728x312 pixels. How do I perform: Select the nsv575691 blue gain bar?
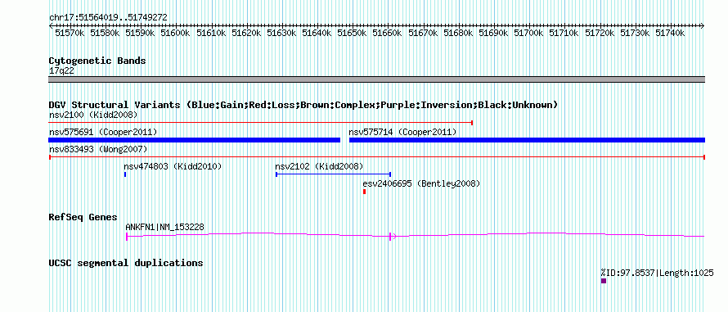pos(195,140)
